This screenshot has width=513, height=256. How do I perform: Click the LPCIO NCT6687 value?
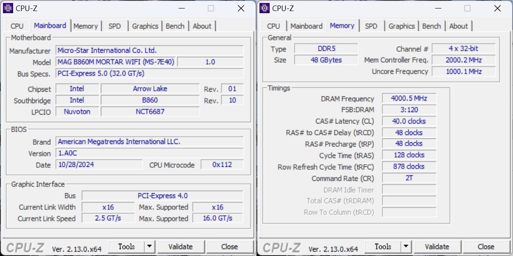tap(150, 112)
